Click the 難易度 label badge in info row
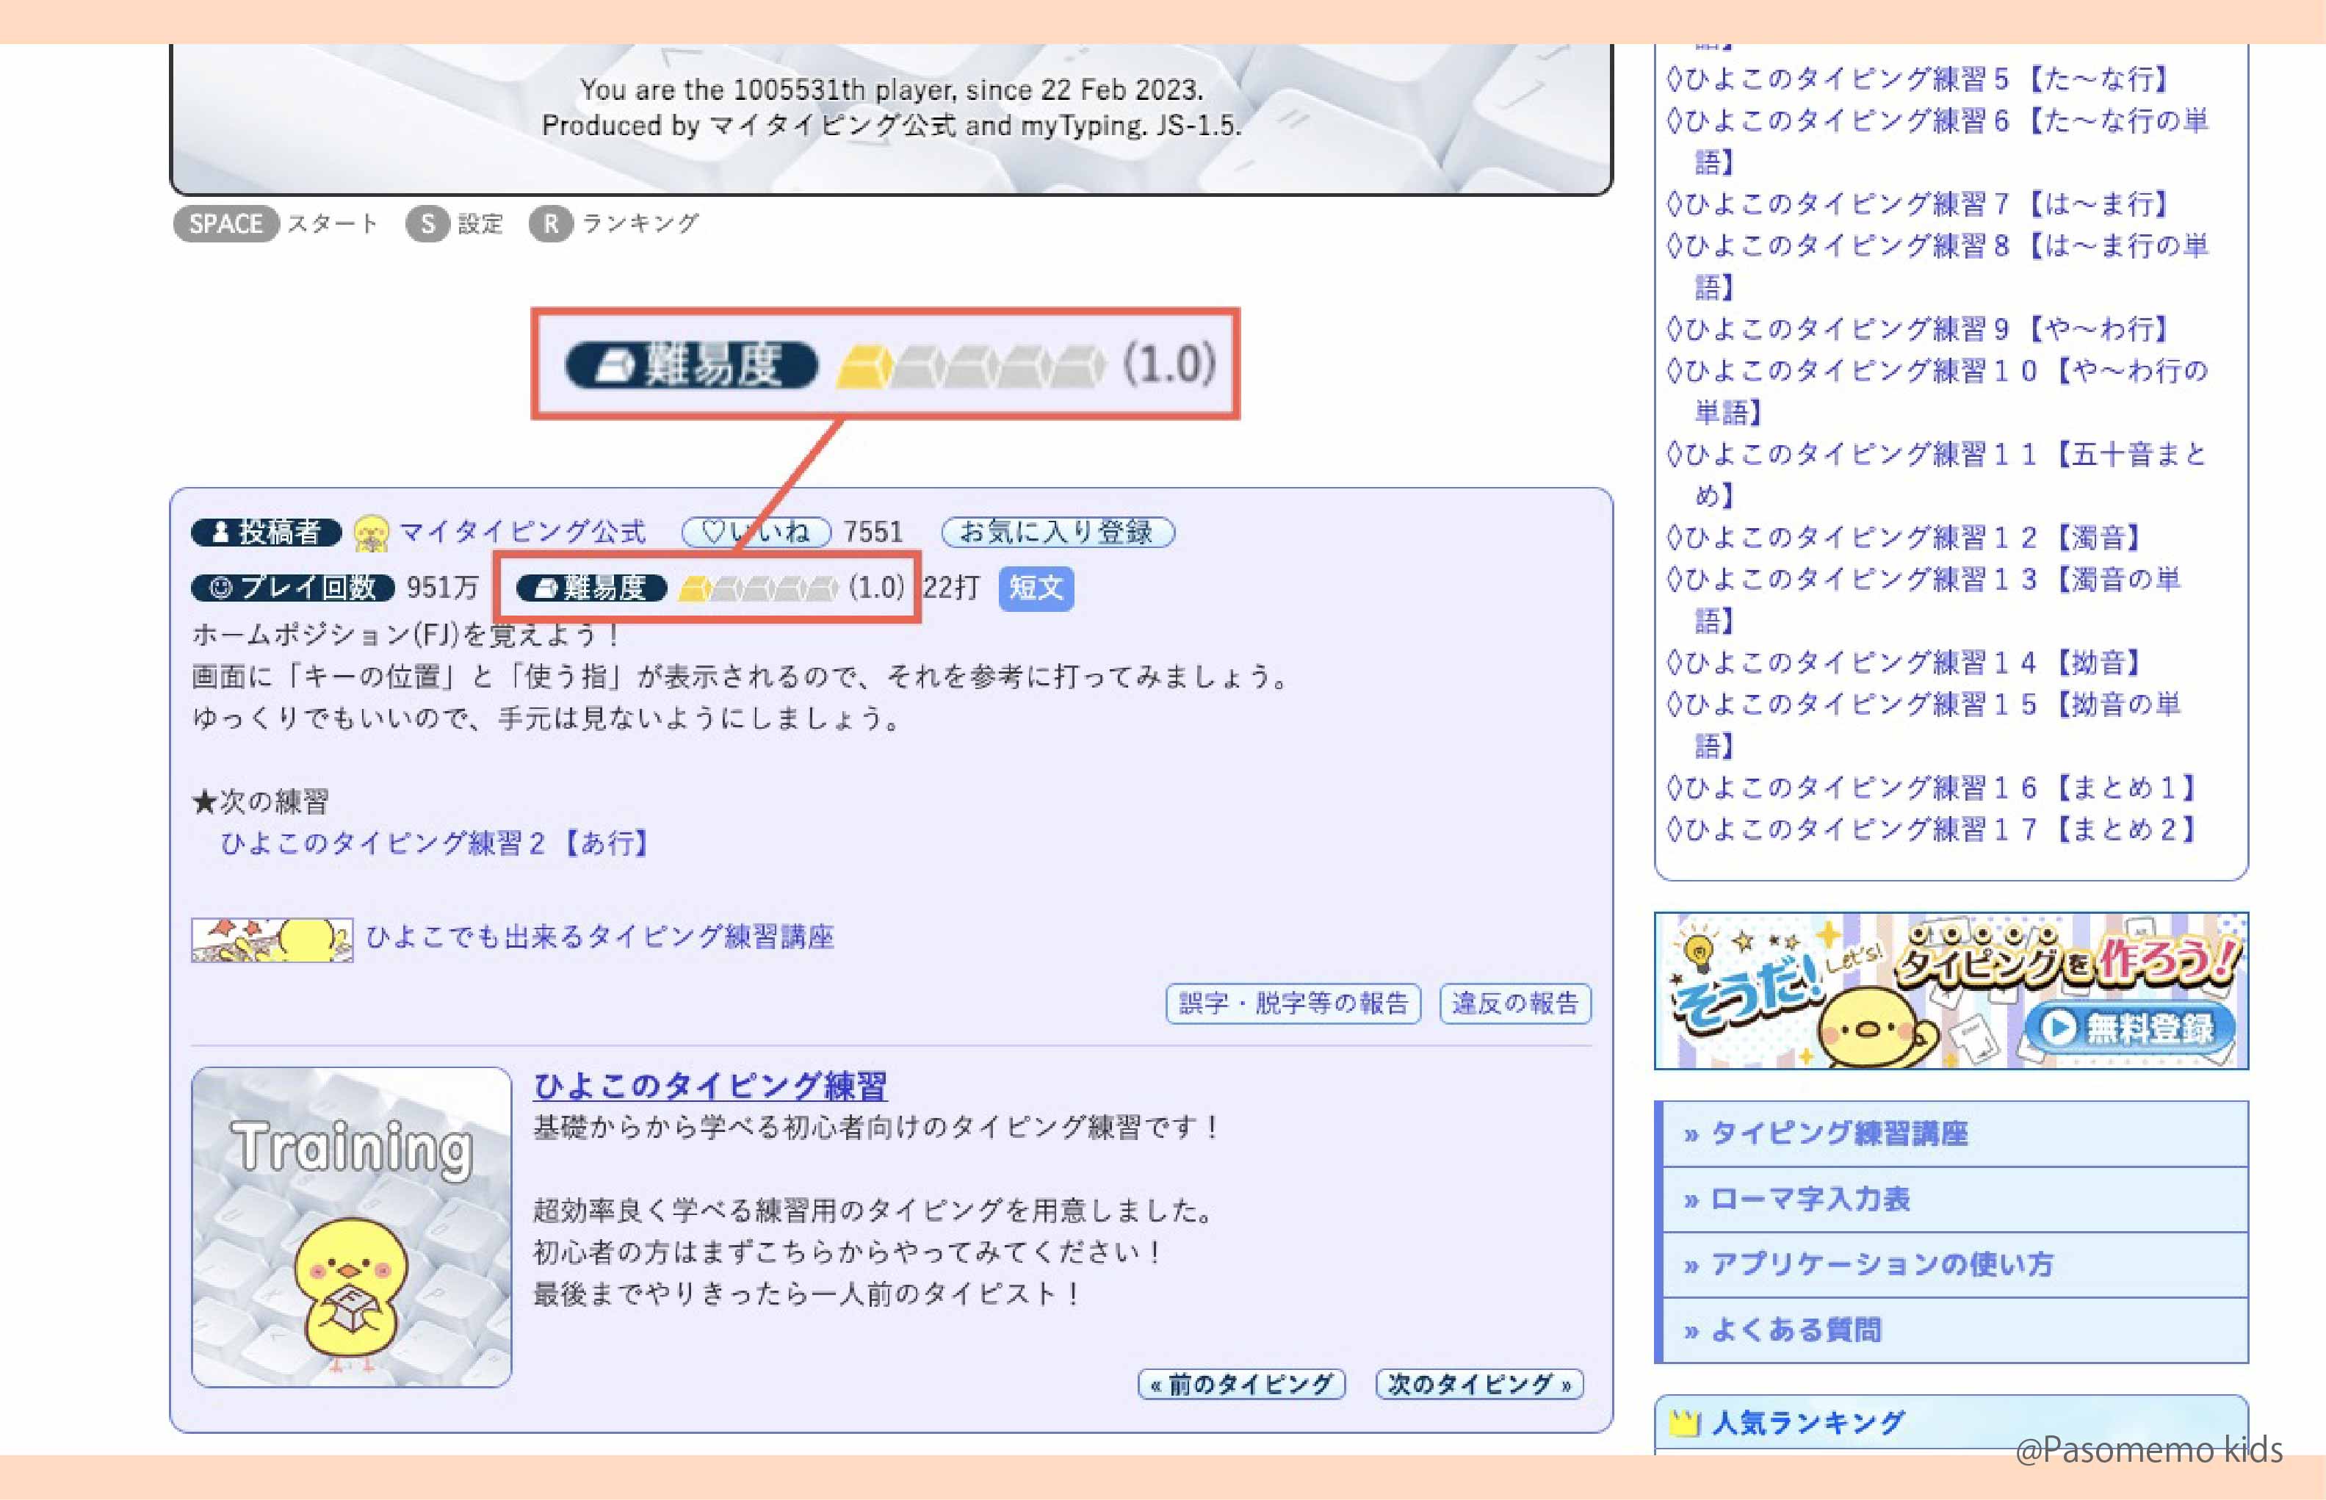The height and width of the screenshot is (1500, 2326). [x=591, y=588]
